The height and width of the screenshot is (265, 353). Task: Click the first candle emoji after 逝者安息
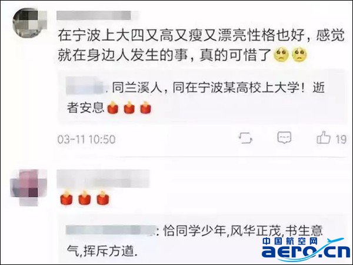point(113,108)
